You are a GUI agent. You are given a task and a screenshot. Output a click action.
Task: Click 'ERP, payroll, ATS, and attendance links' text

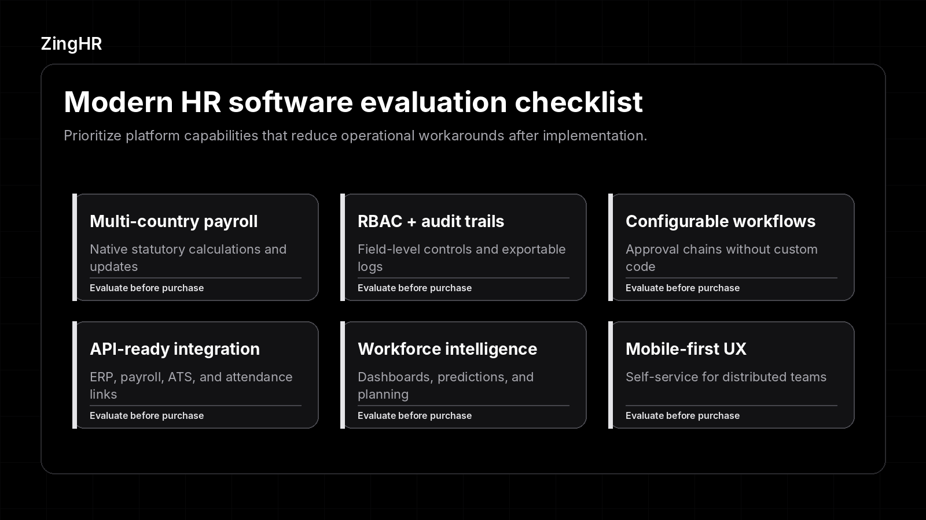pos(191,385)
